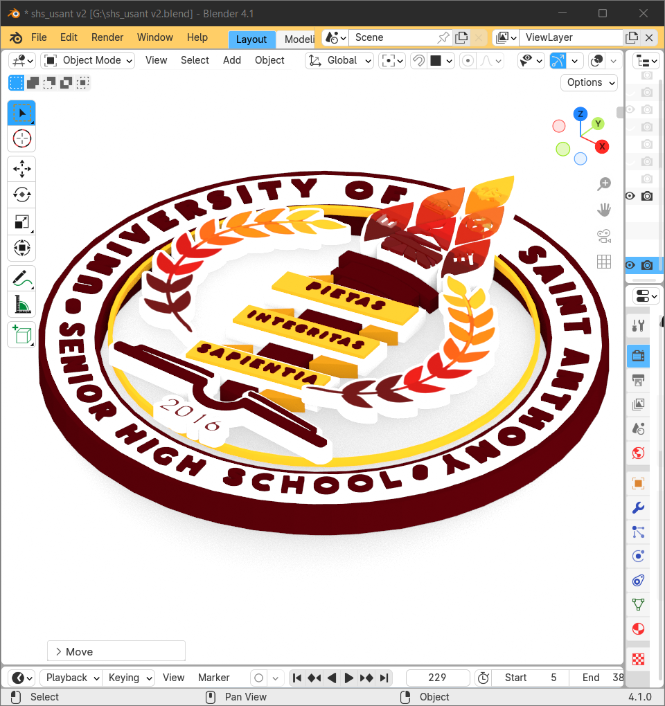665x706 pixels.
Task: Open Object Data green triangle tab
Action: (x=638, y=605)
